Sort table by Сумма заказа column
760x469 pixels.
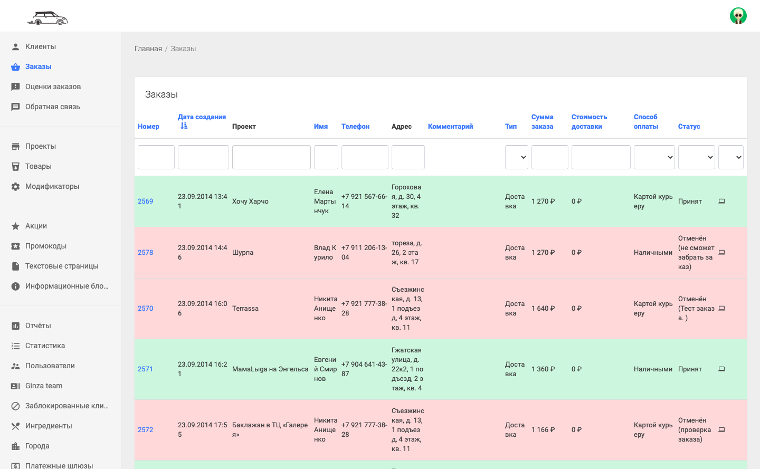coord(542,121)
